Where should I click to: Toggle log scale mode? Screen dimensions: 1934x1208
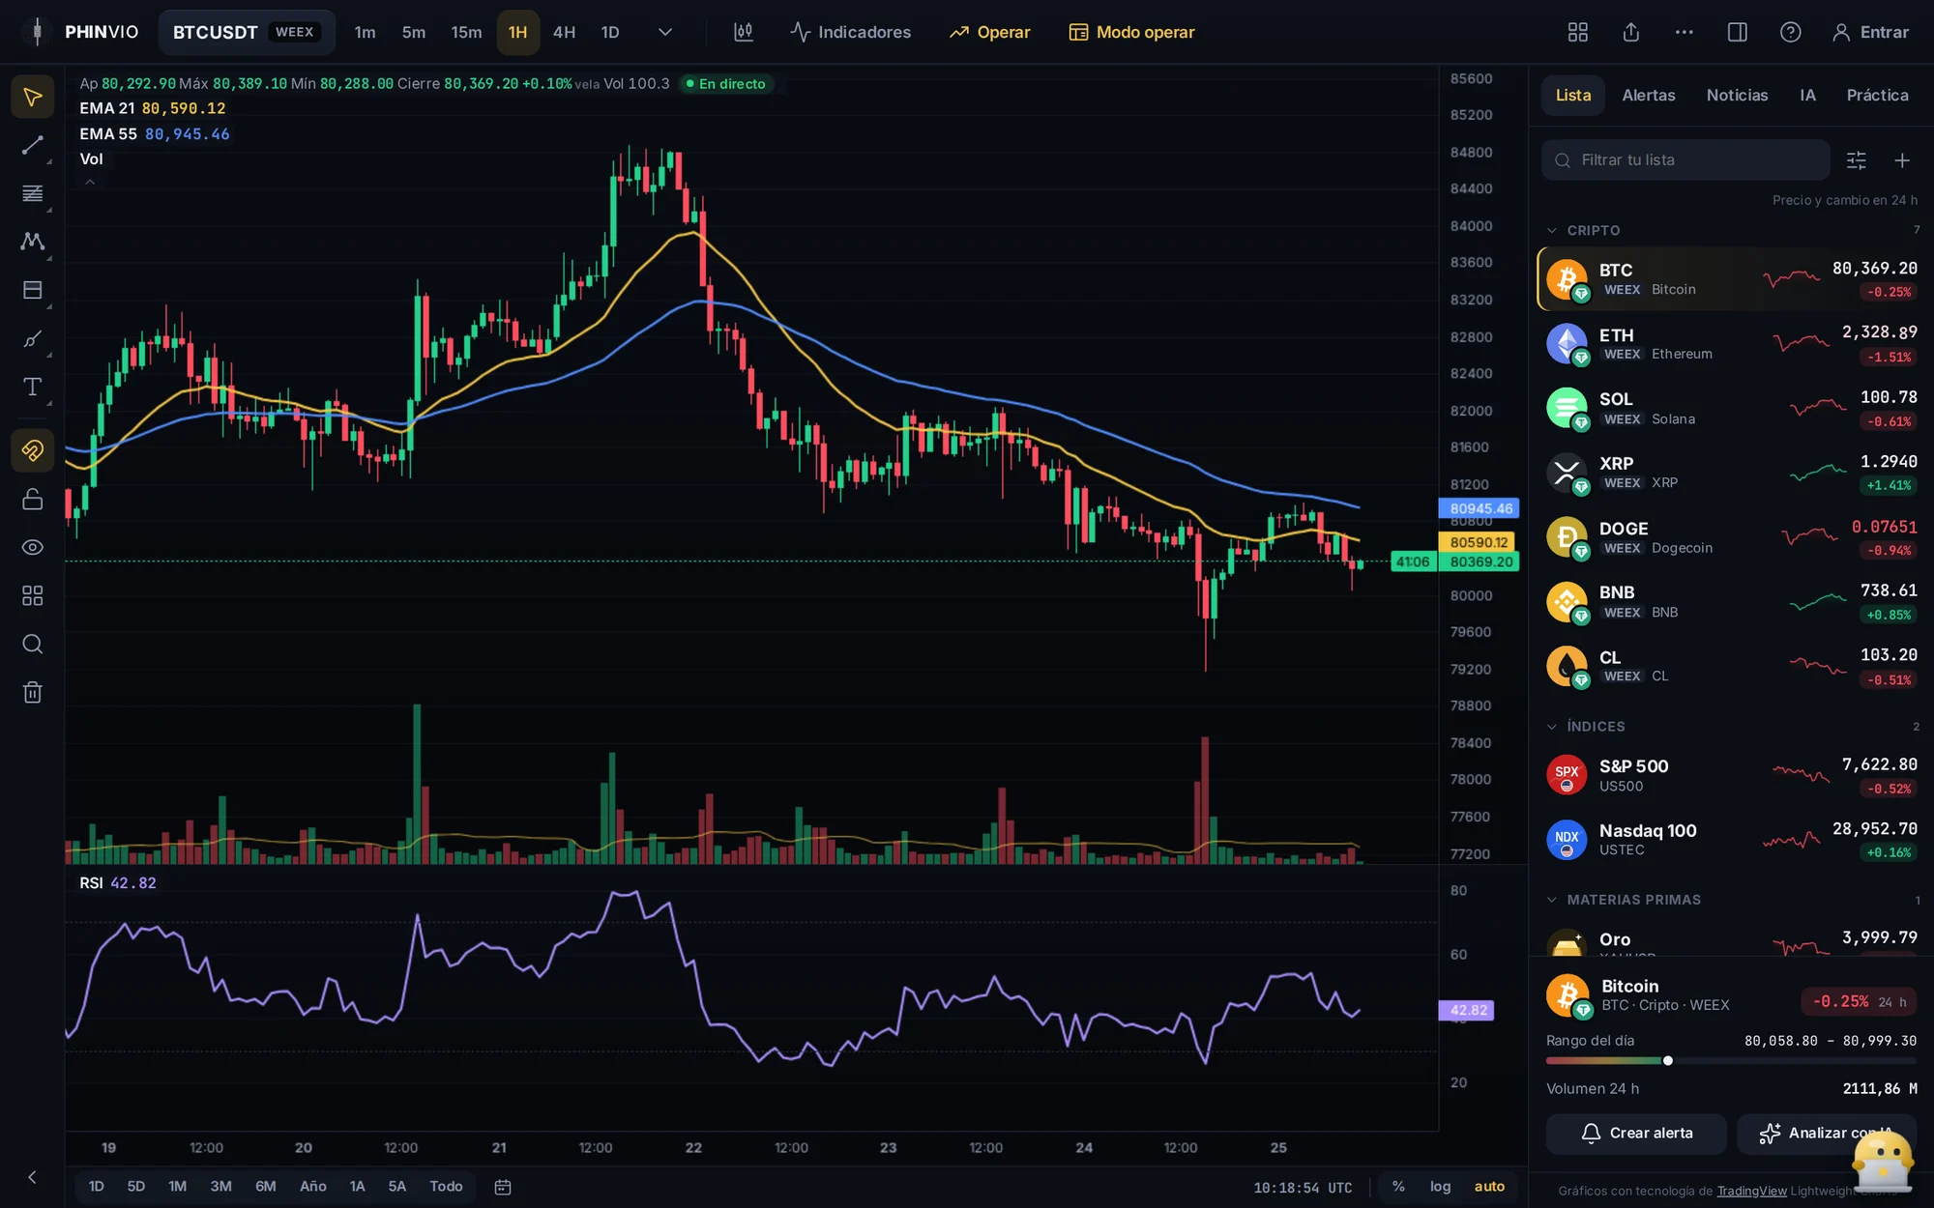[1440, 1186]
